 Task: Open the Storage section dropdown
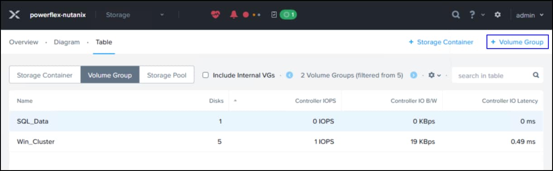(x=135, y=15)
